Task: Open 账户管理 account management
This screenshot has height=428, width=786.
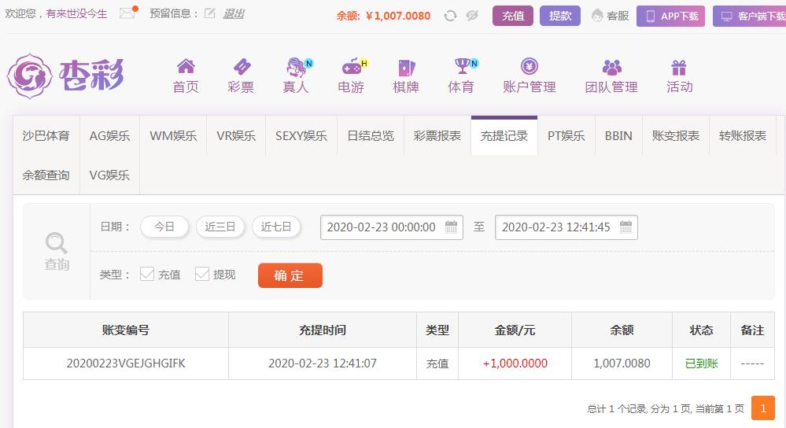Action: (530, 76)
